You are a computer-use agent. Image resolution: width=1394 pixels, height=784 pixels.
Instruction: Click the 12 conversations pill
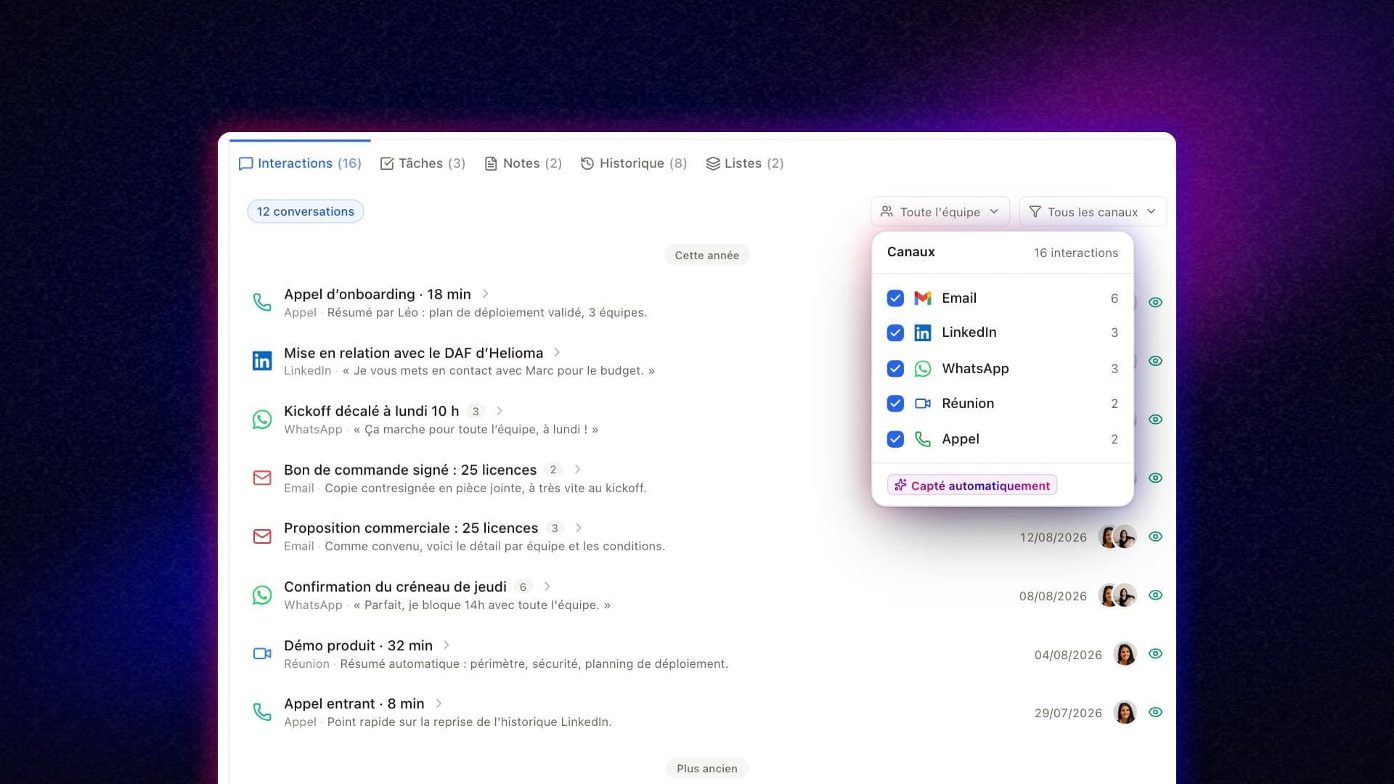point(306,211)
